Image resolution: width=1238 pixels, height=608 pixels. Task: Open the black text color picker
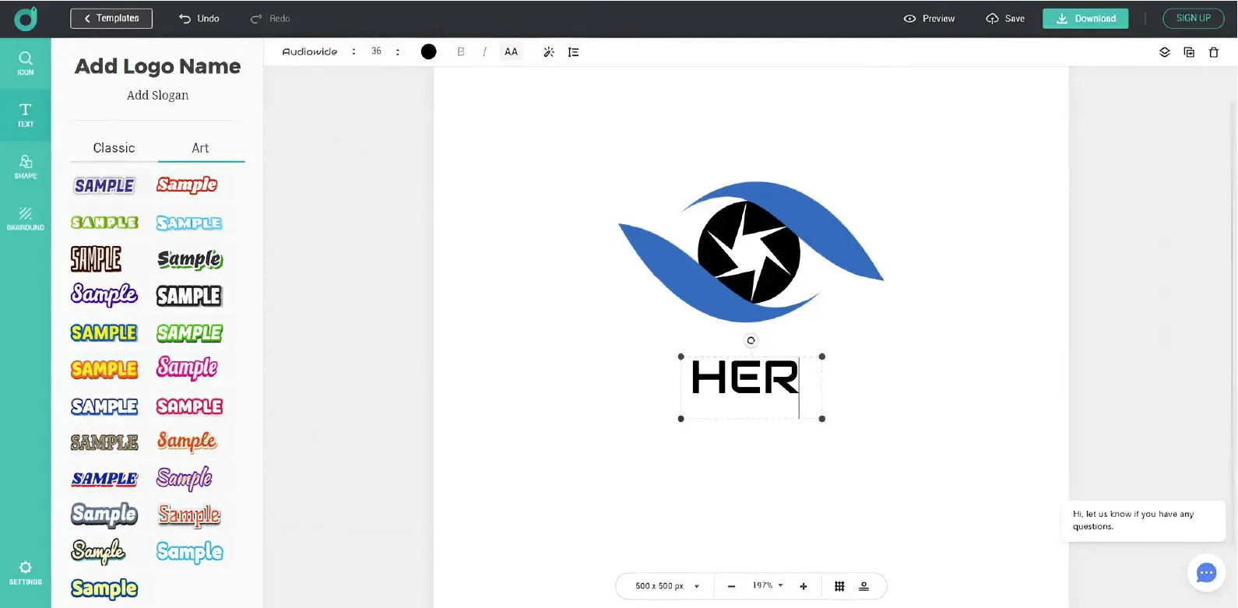pos(428,52)
